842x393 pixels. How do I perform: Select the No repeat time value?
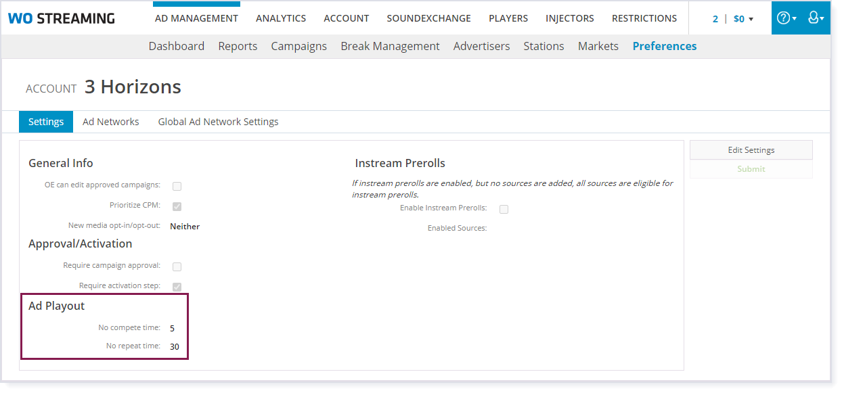coord(175,346)
